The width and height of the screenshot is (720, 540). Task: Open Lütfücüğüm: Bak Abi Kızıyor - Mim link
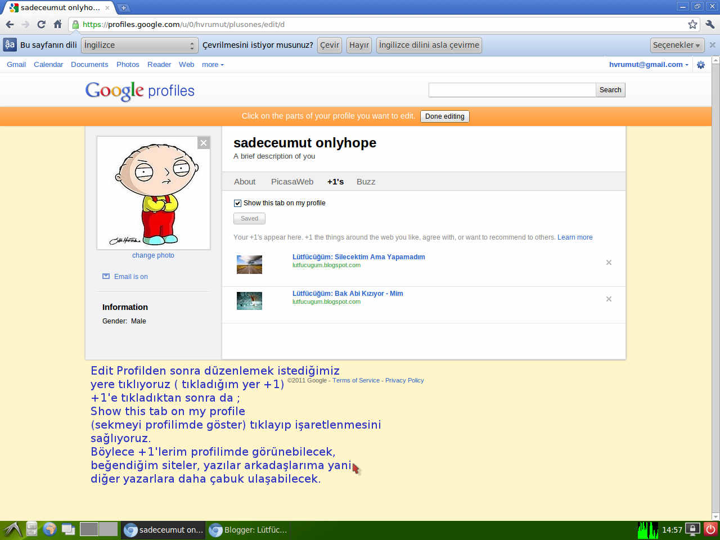348,294
